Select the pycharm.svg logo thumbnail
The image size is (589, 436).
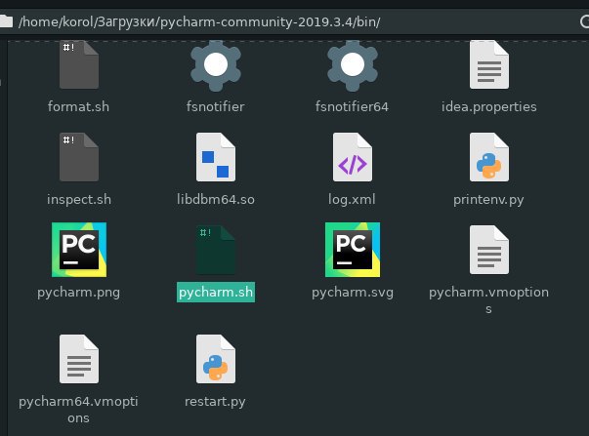pos(353,250)
